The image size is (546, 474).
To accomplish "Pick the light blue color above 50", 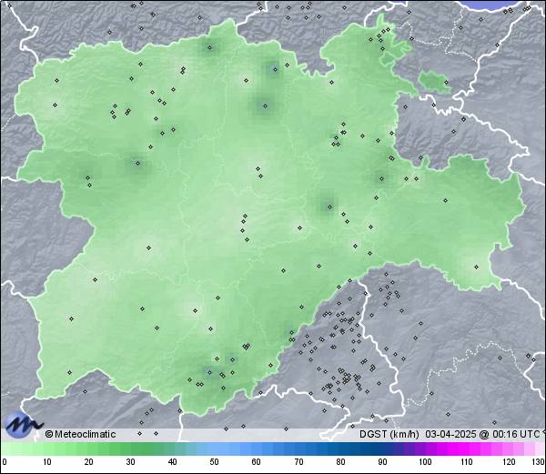I will tap(214, 449).
